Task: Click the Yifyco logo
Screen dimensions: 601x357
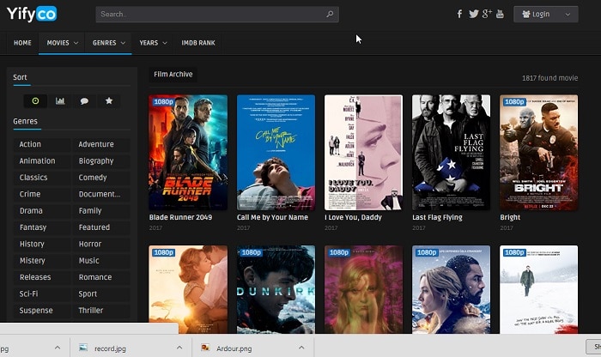Action: (32, 15)
